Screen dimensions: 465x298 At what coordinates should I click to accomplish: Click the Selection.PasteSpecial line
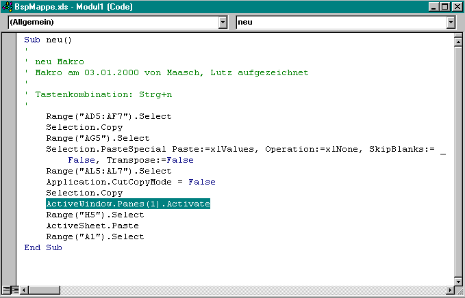(246, 149)
